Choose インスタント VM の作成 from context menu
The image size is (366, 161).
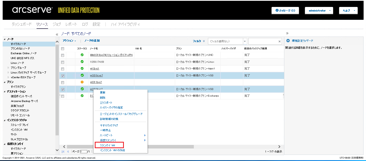pyautogui.click(x=112, y=150)
